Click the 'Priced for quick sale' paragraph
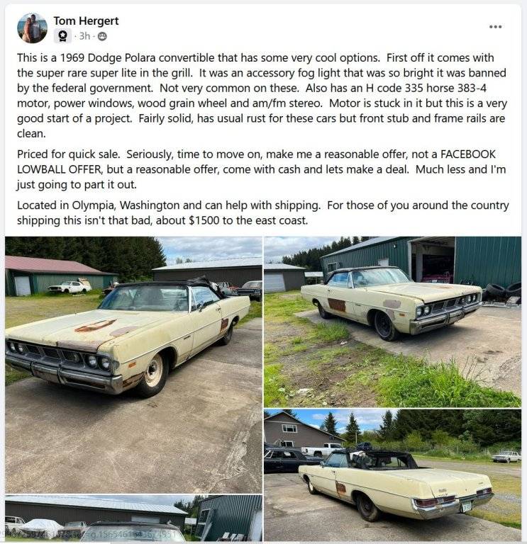The height and width of the screenshot is (544, 527). [261, 169]
